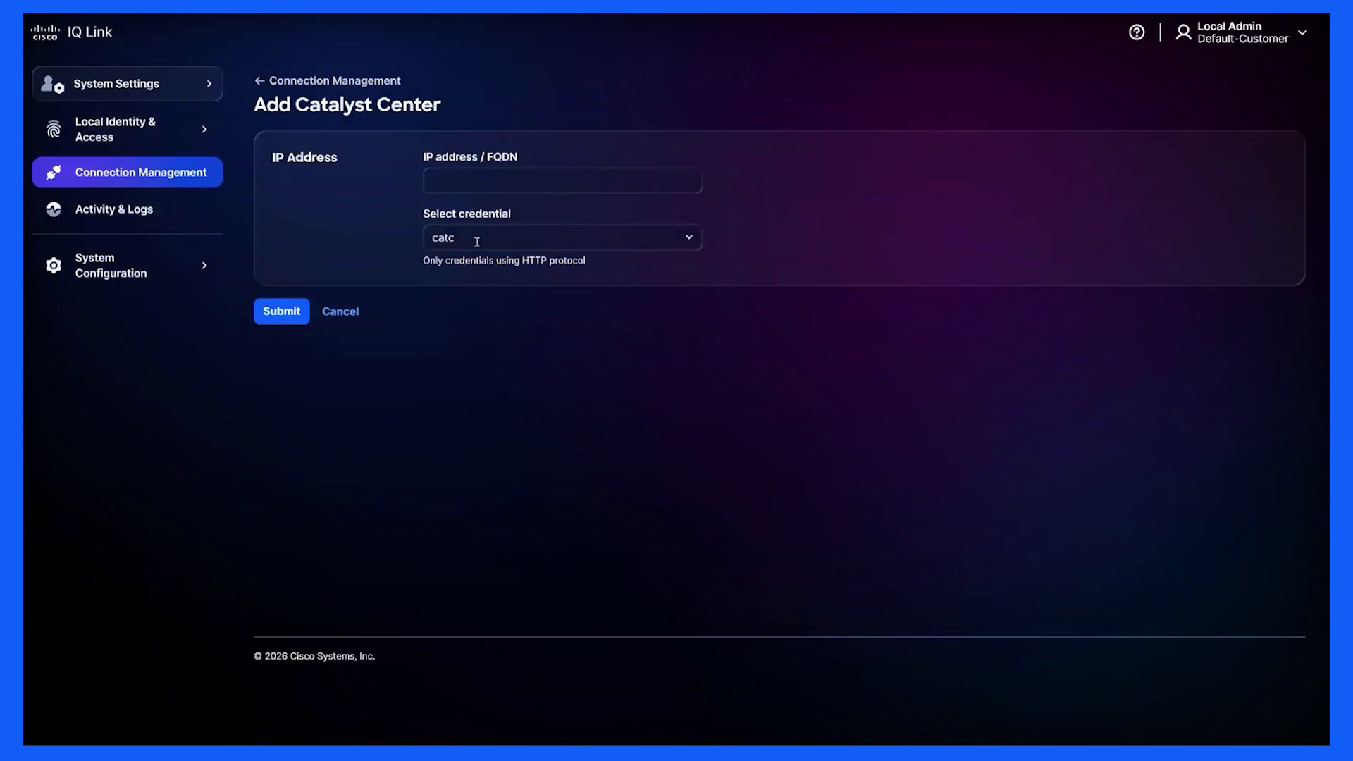The width and height of the screenshot is (1353, 761).
Task: Open the help question mark icon
Action: tap(1137, 32)
